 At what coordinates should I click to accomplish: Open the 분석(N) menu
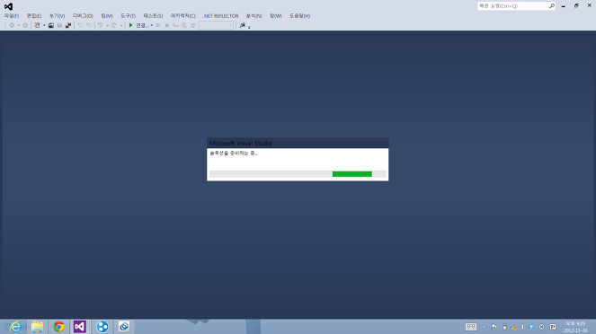coord(254,16)
